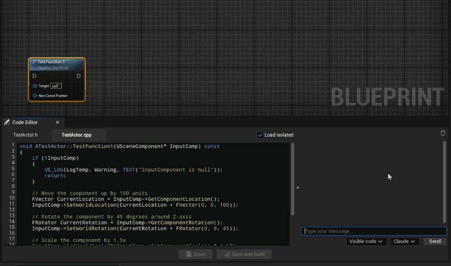Screen dimensions: 451x266
Task: Click the Send button
Action: tap(435, 241)
